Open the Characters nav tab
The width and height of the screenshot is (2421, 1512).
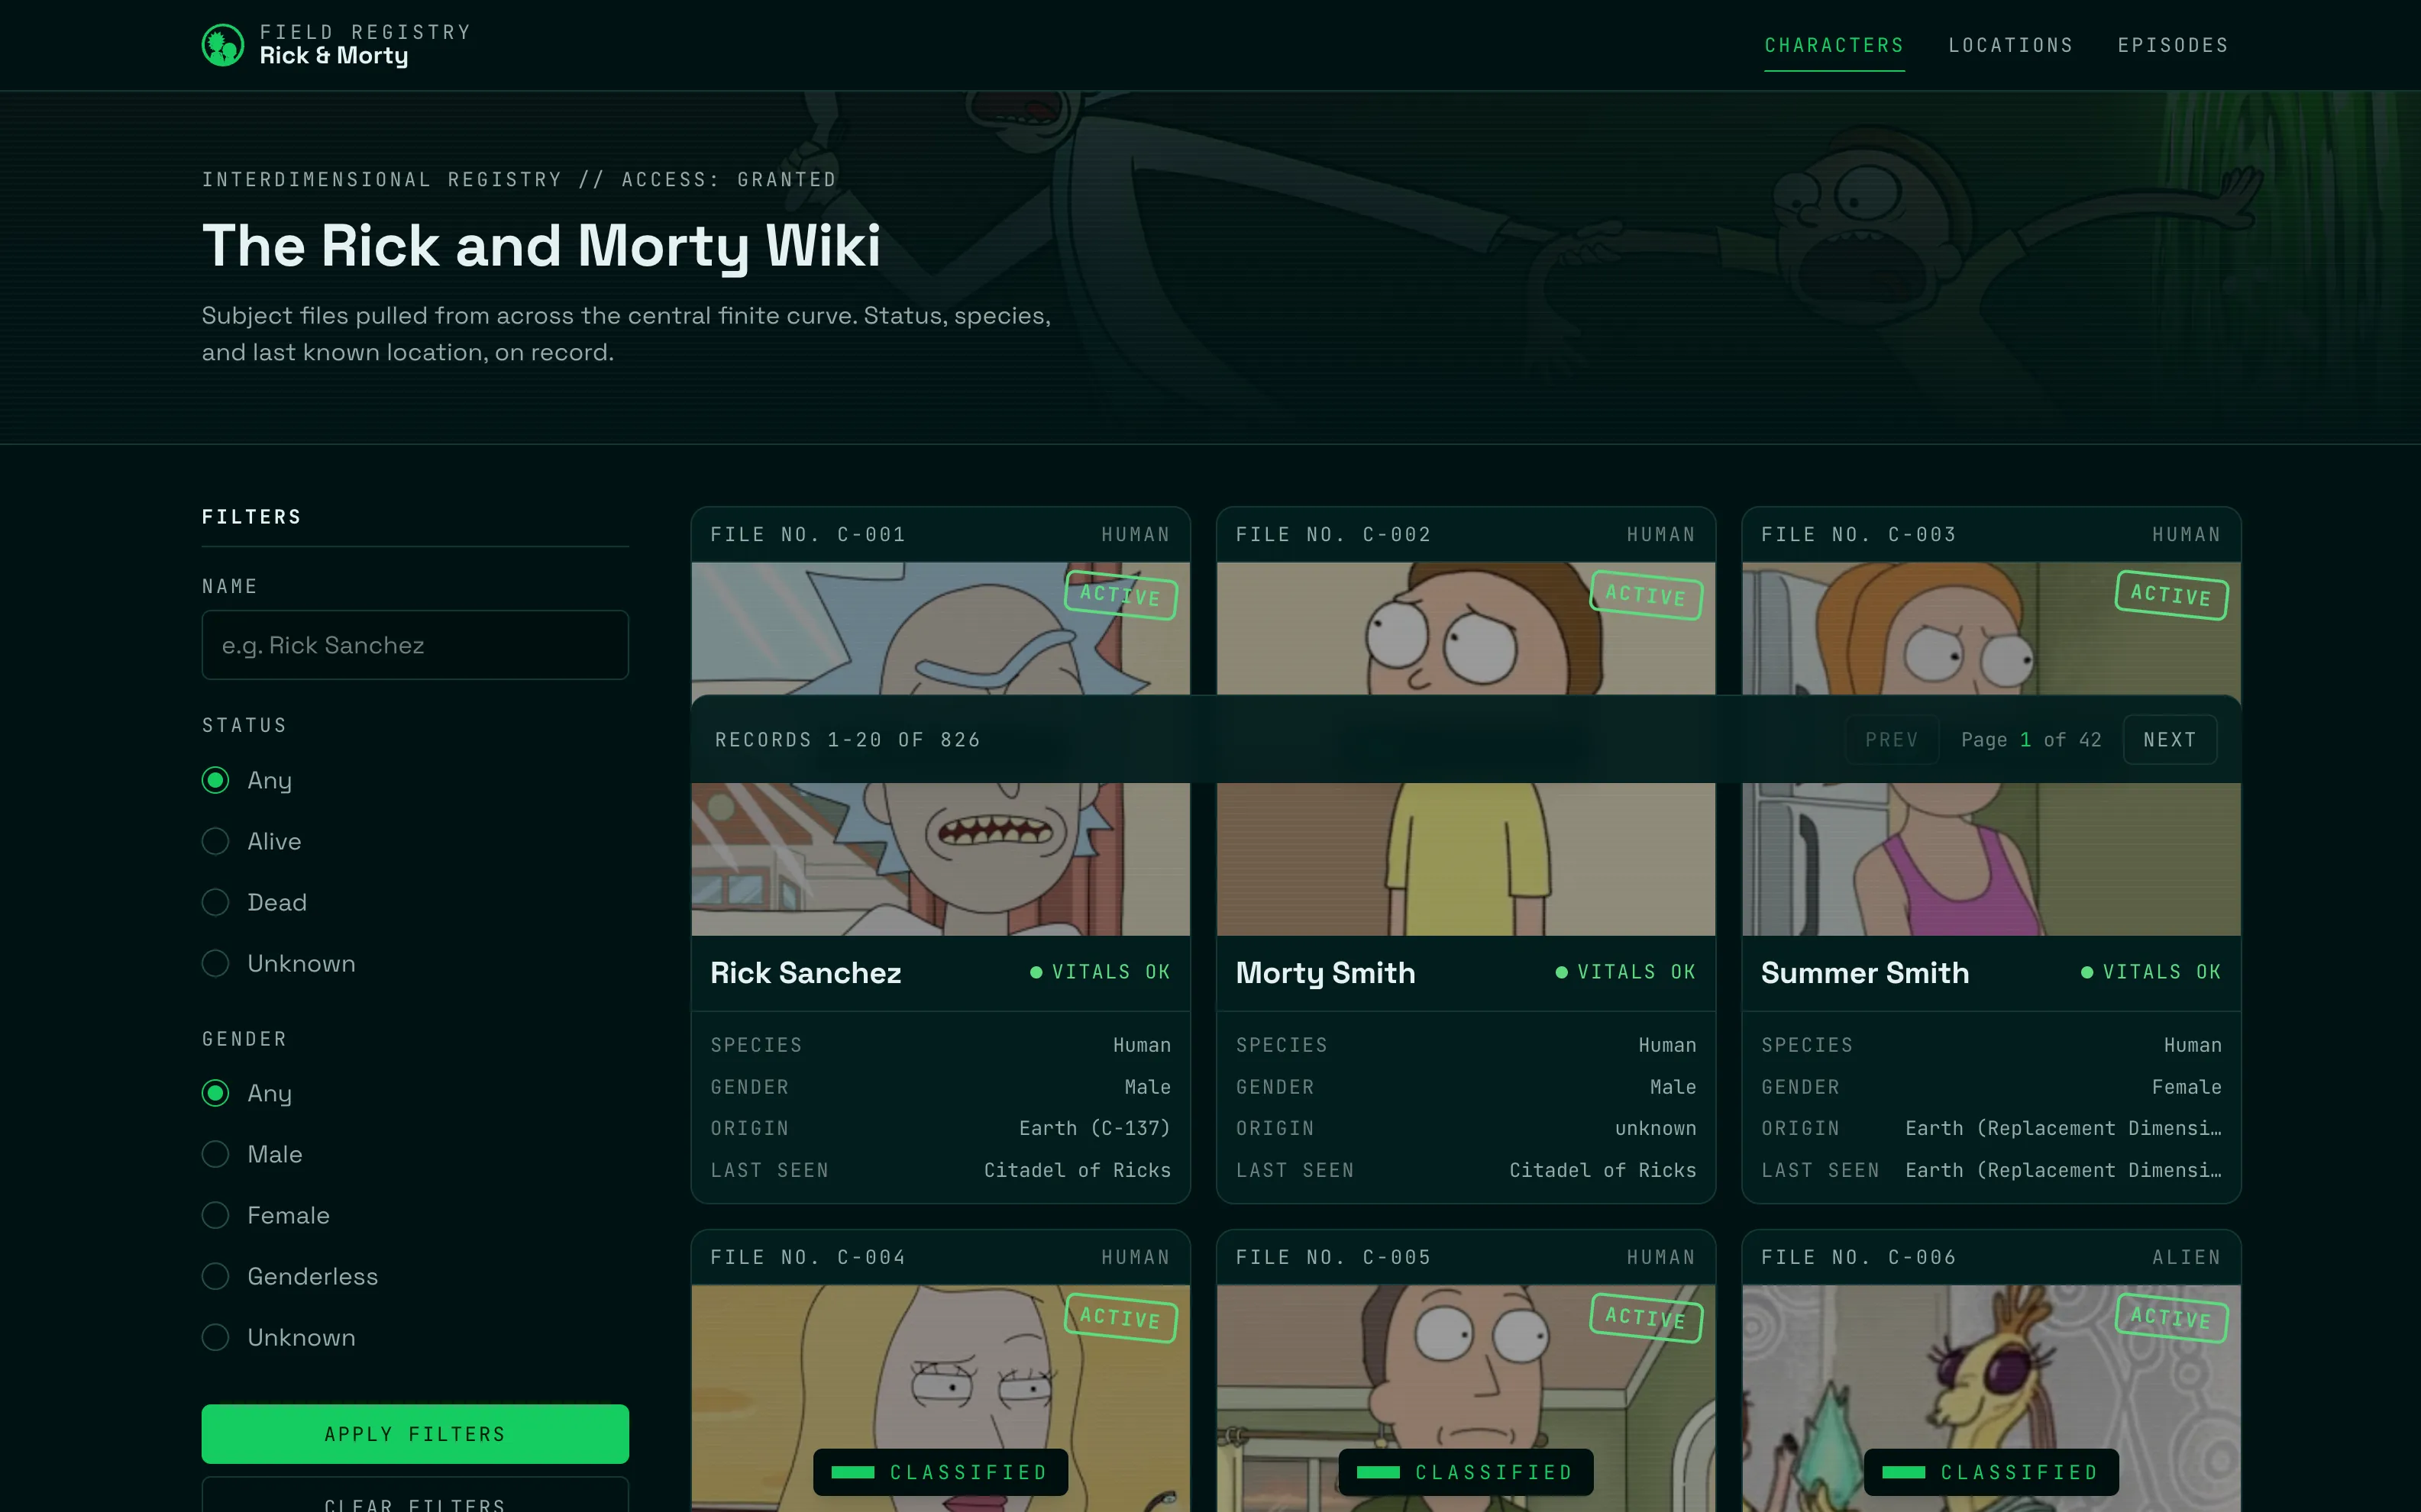[1834, 46]
